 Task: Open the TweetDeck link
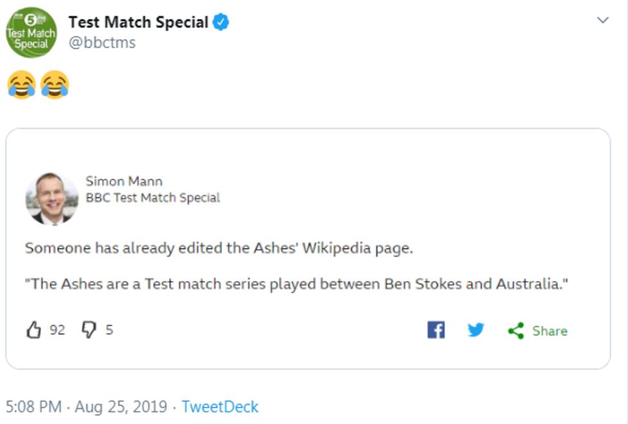coord(219,407)
